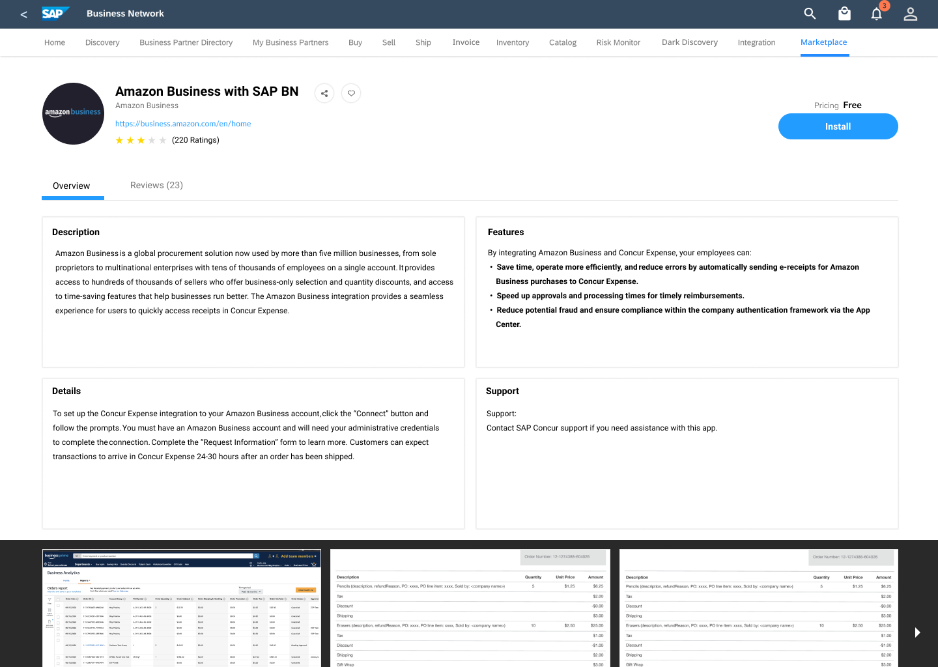Open the Orders report screenshot thumbnail
Image resolution: width=938 pixels, height=667 pixels.
[x=182, y=608]
